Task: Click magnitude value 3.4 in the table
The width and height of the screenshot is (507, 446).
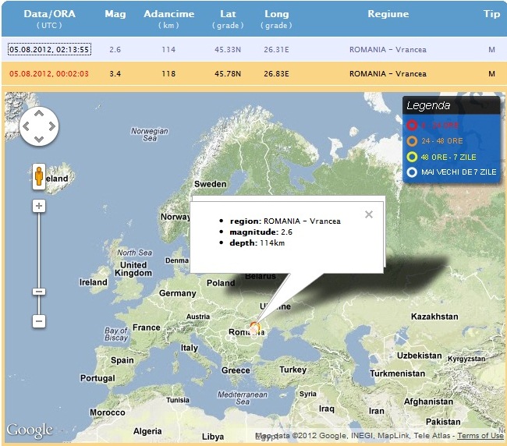Action: 115,74
